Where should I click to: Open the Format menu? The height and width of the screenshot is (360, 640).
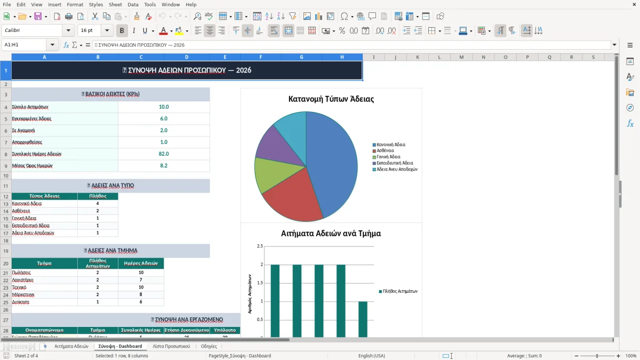[x=75, y=4]
